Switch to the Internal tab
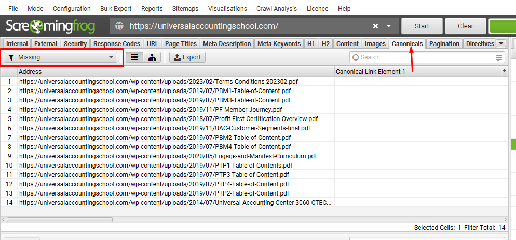The image size is (516, 240). (x=17, y=43)
